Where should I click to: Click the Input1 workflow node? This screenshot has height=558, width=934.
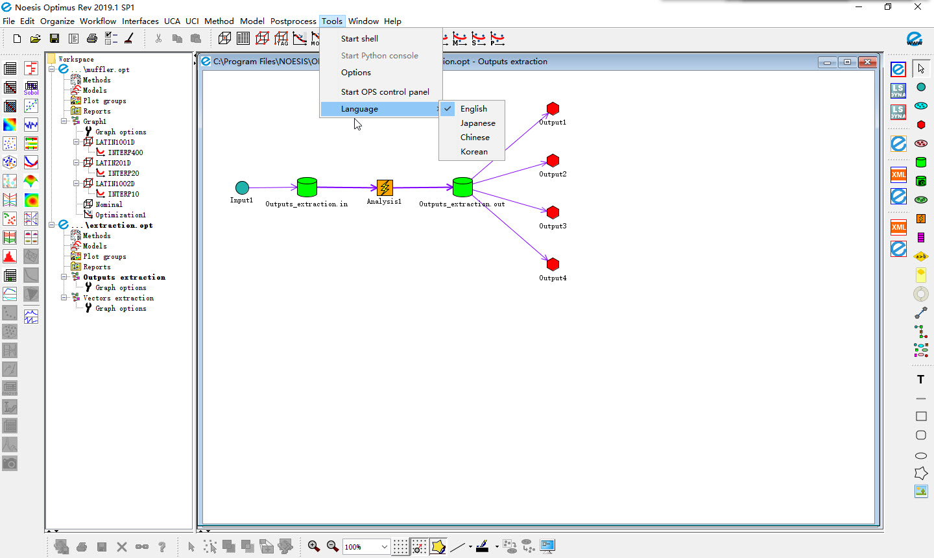tap(242, 188)
